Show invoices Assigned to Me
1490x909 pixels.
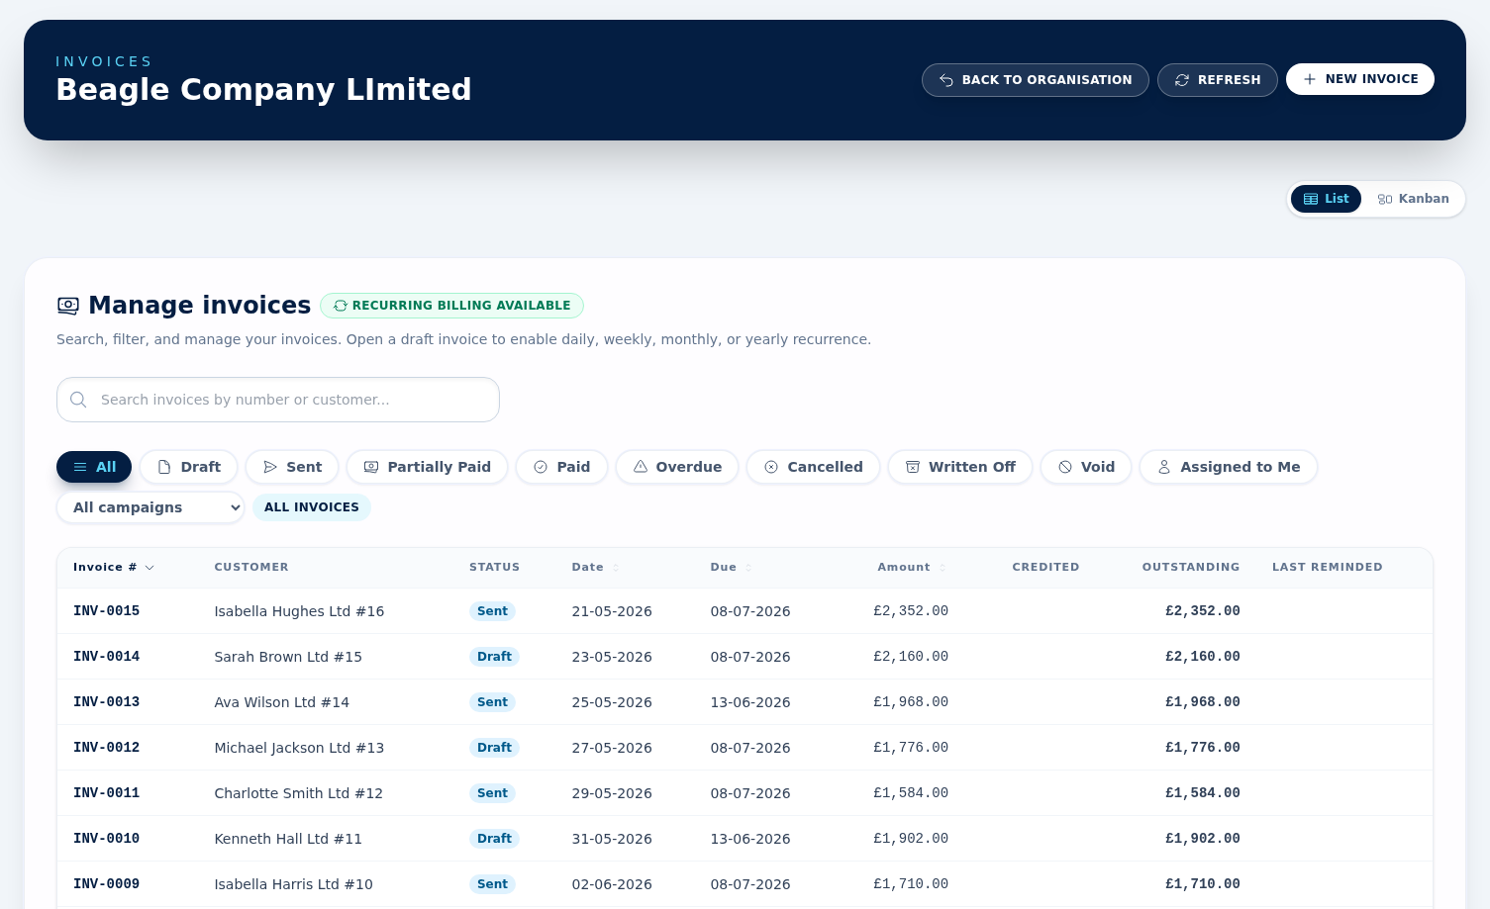pos(1229,467)
